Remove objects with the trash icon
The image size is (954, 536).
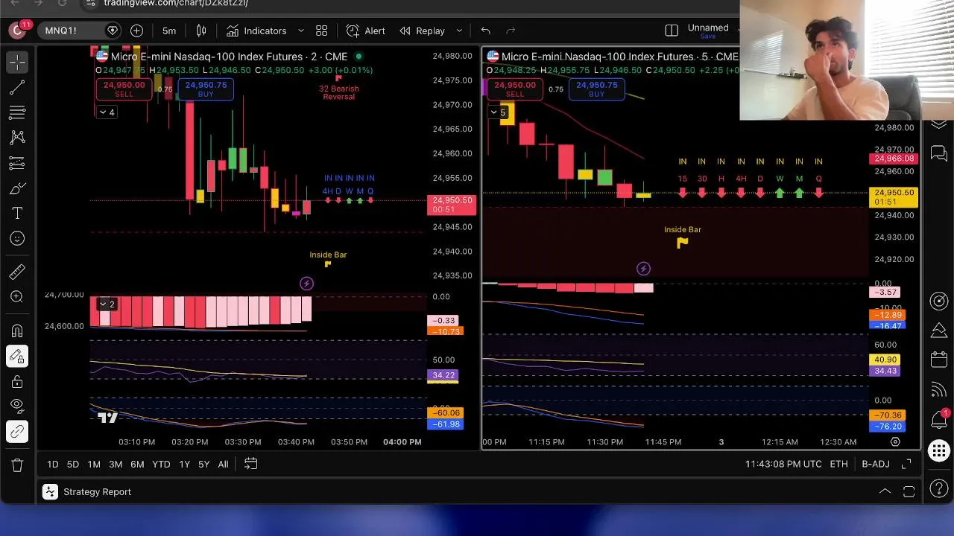click(x=17, y=465)
